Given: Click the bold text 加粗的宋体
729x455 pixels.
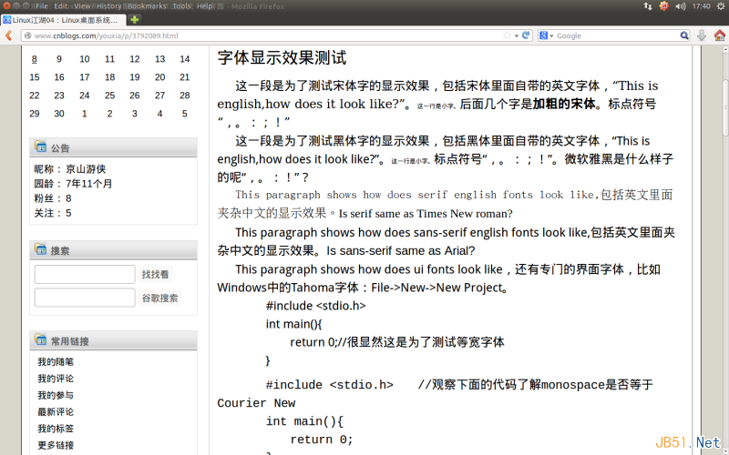Looking at the screenshot, I should point(564,104).
